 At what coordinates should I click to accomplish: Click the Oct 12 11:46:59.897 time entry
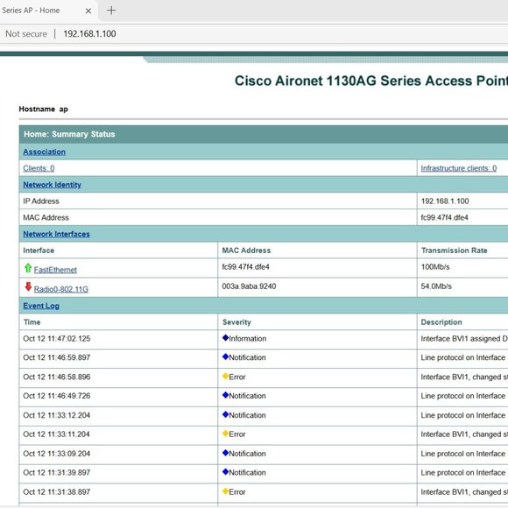tap(57, 357)
